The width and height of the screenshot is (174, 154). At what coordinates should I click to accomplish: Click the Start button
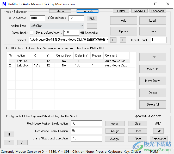(153, 57)
